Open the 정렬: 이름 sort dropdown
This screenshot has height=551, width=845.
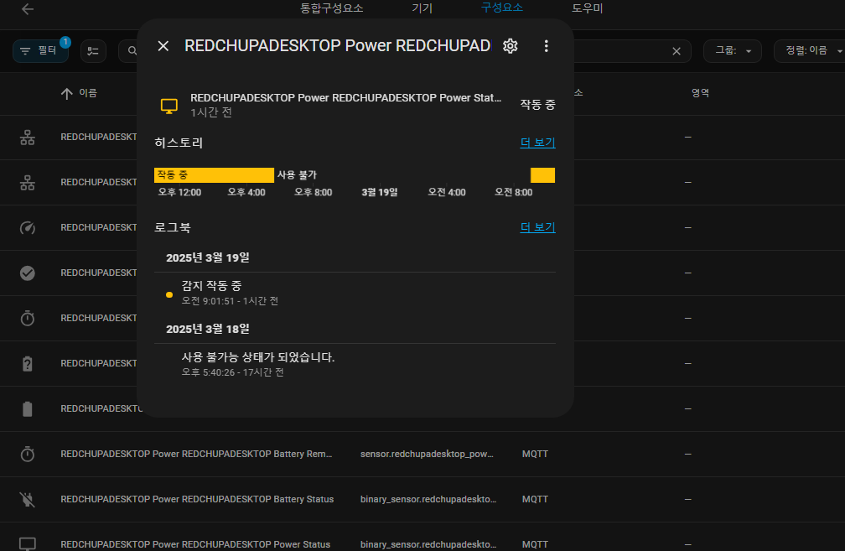[x=807, y=51]
